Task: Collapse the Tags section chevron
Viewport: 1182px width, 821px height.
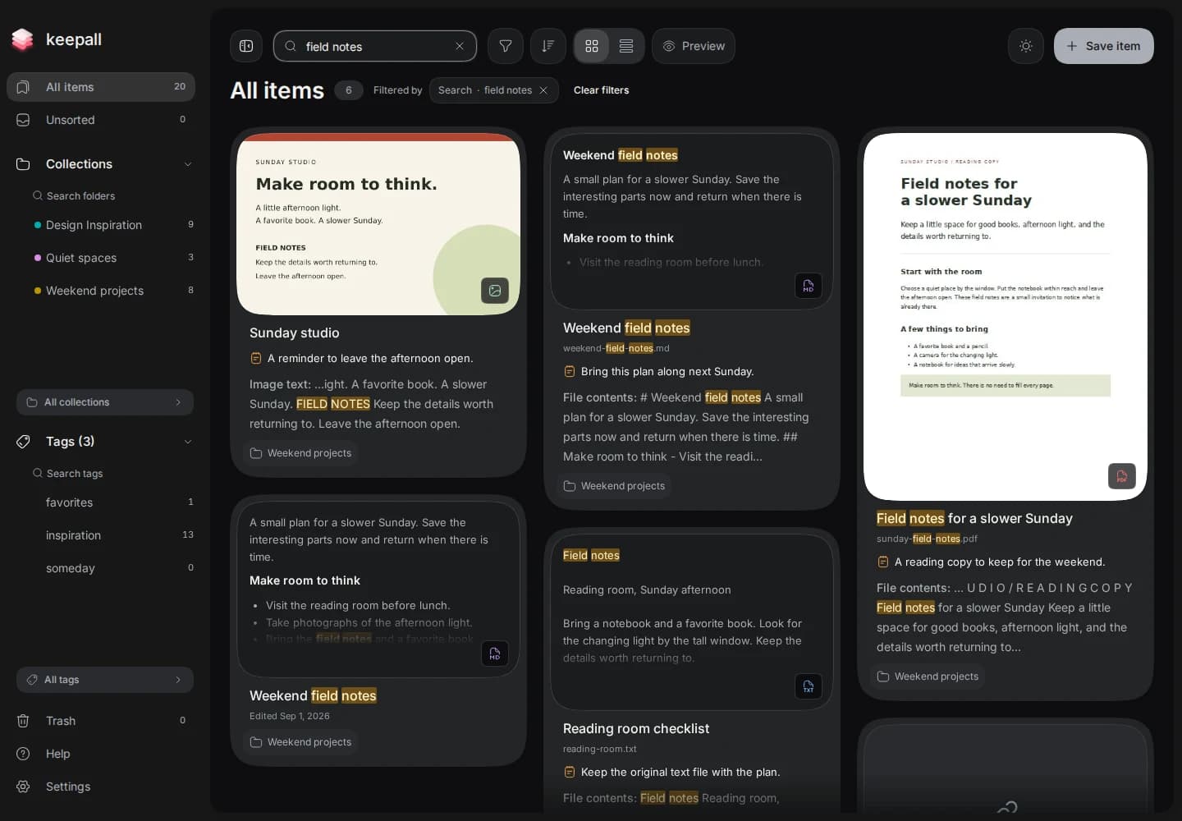Action: pos(188,442)
